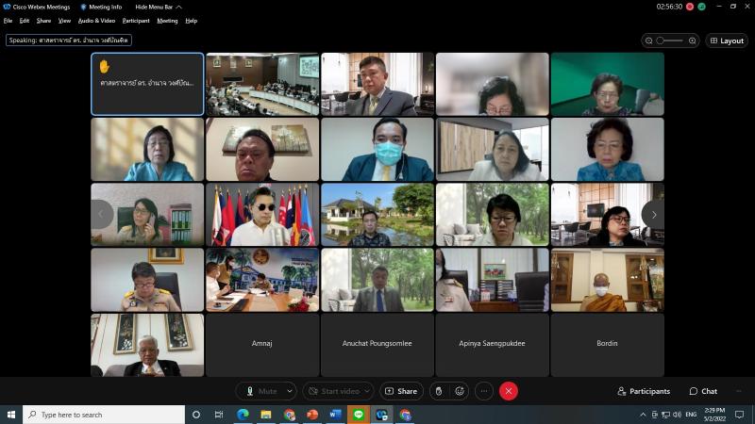Click the Type here to search box
The width and height of the screenshot is (755, 424).
click(104, 415)
